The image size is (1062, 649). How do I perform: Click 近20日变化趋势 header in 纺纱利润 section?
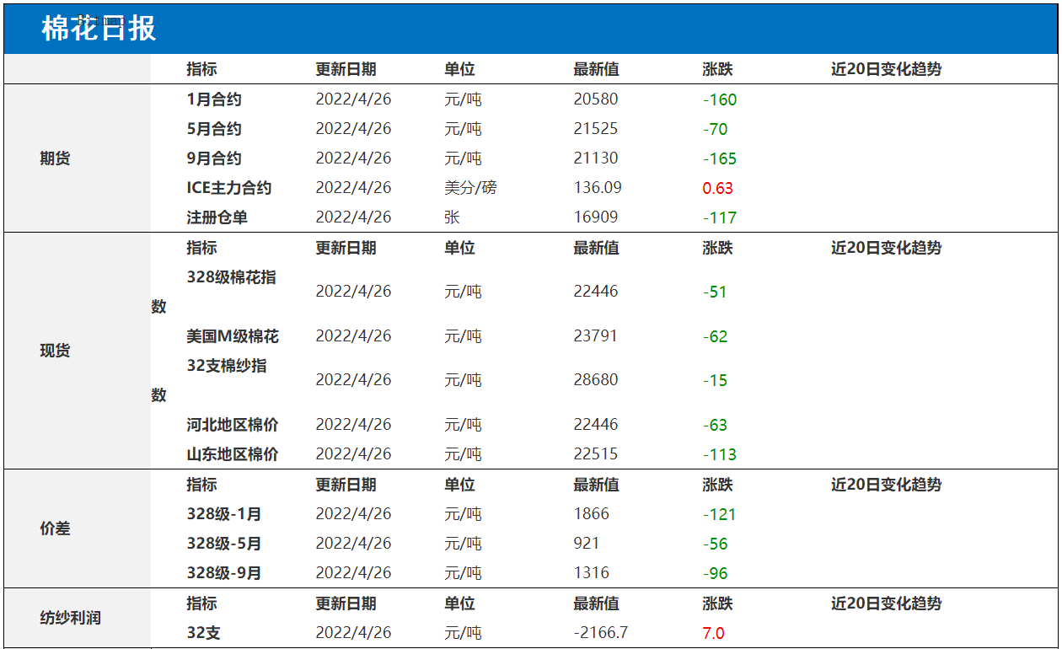point(887,603)
